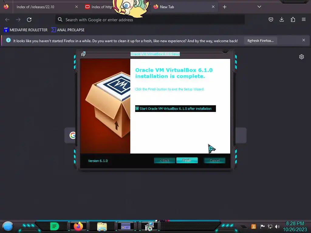This screenshot has height=233, width=311.
Task: Open Save to Pocket icon
Action: [271, 19]
